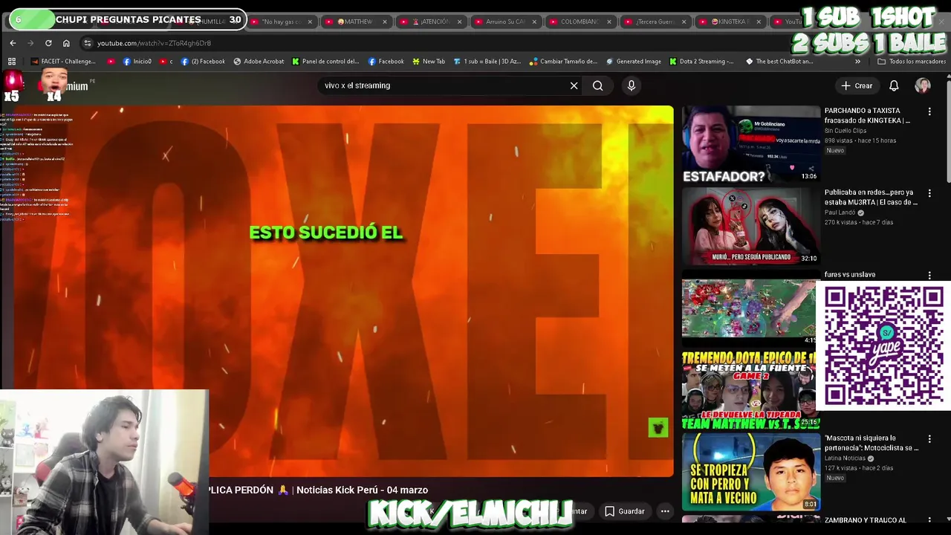The width and height of the screenshot is (951, 535).
Task: Reload the YouTube page
Action: [48, 43]
